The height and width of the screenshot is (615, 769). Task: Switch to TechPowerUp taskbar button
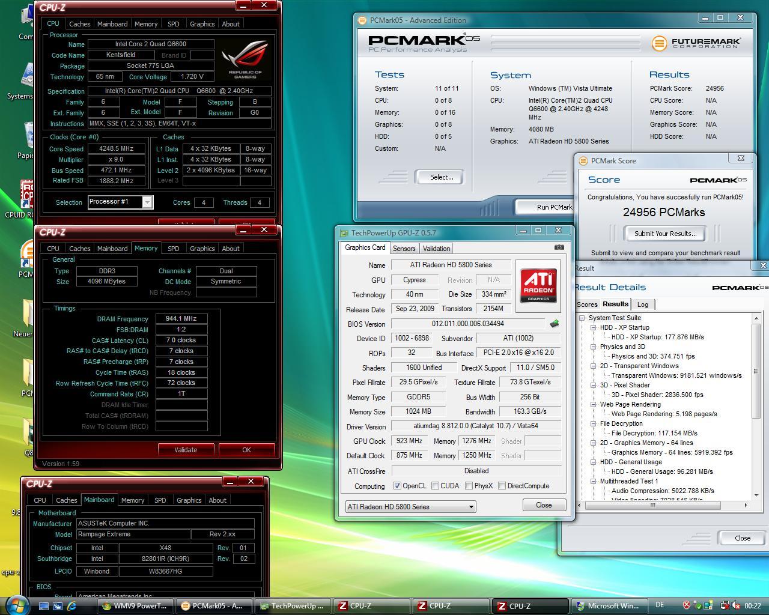tap(294, 606)
